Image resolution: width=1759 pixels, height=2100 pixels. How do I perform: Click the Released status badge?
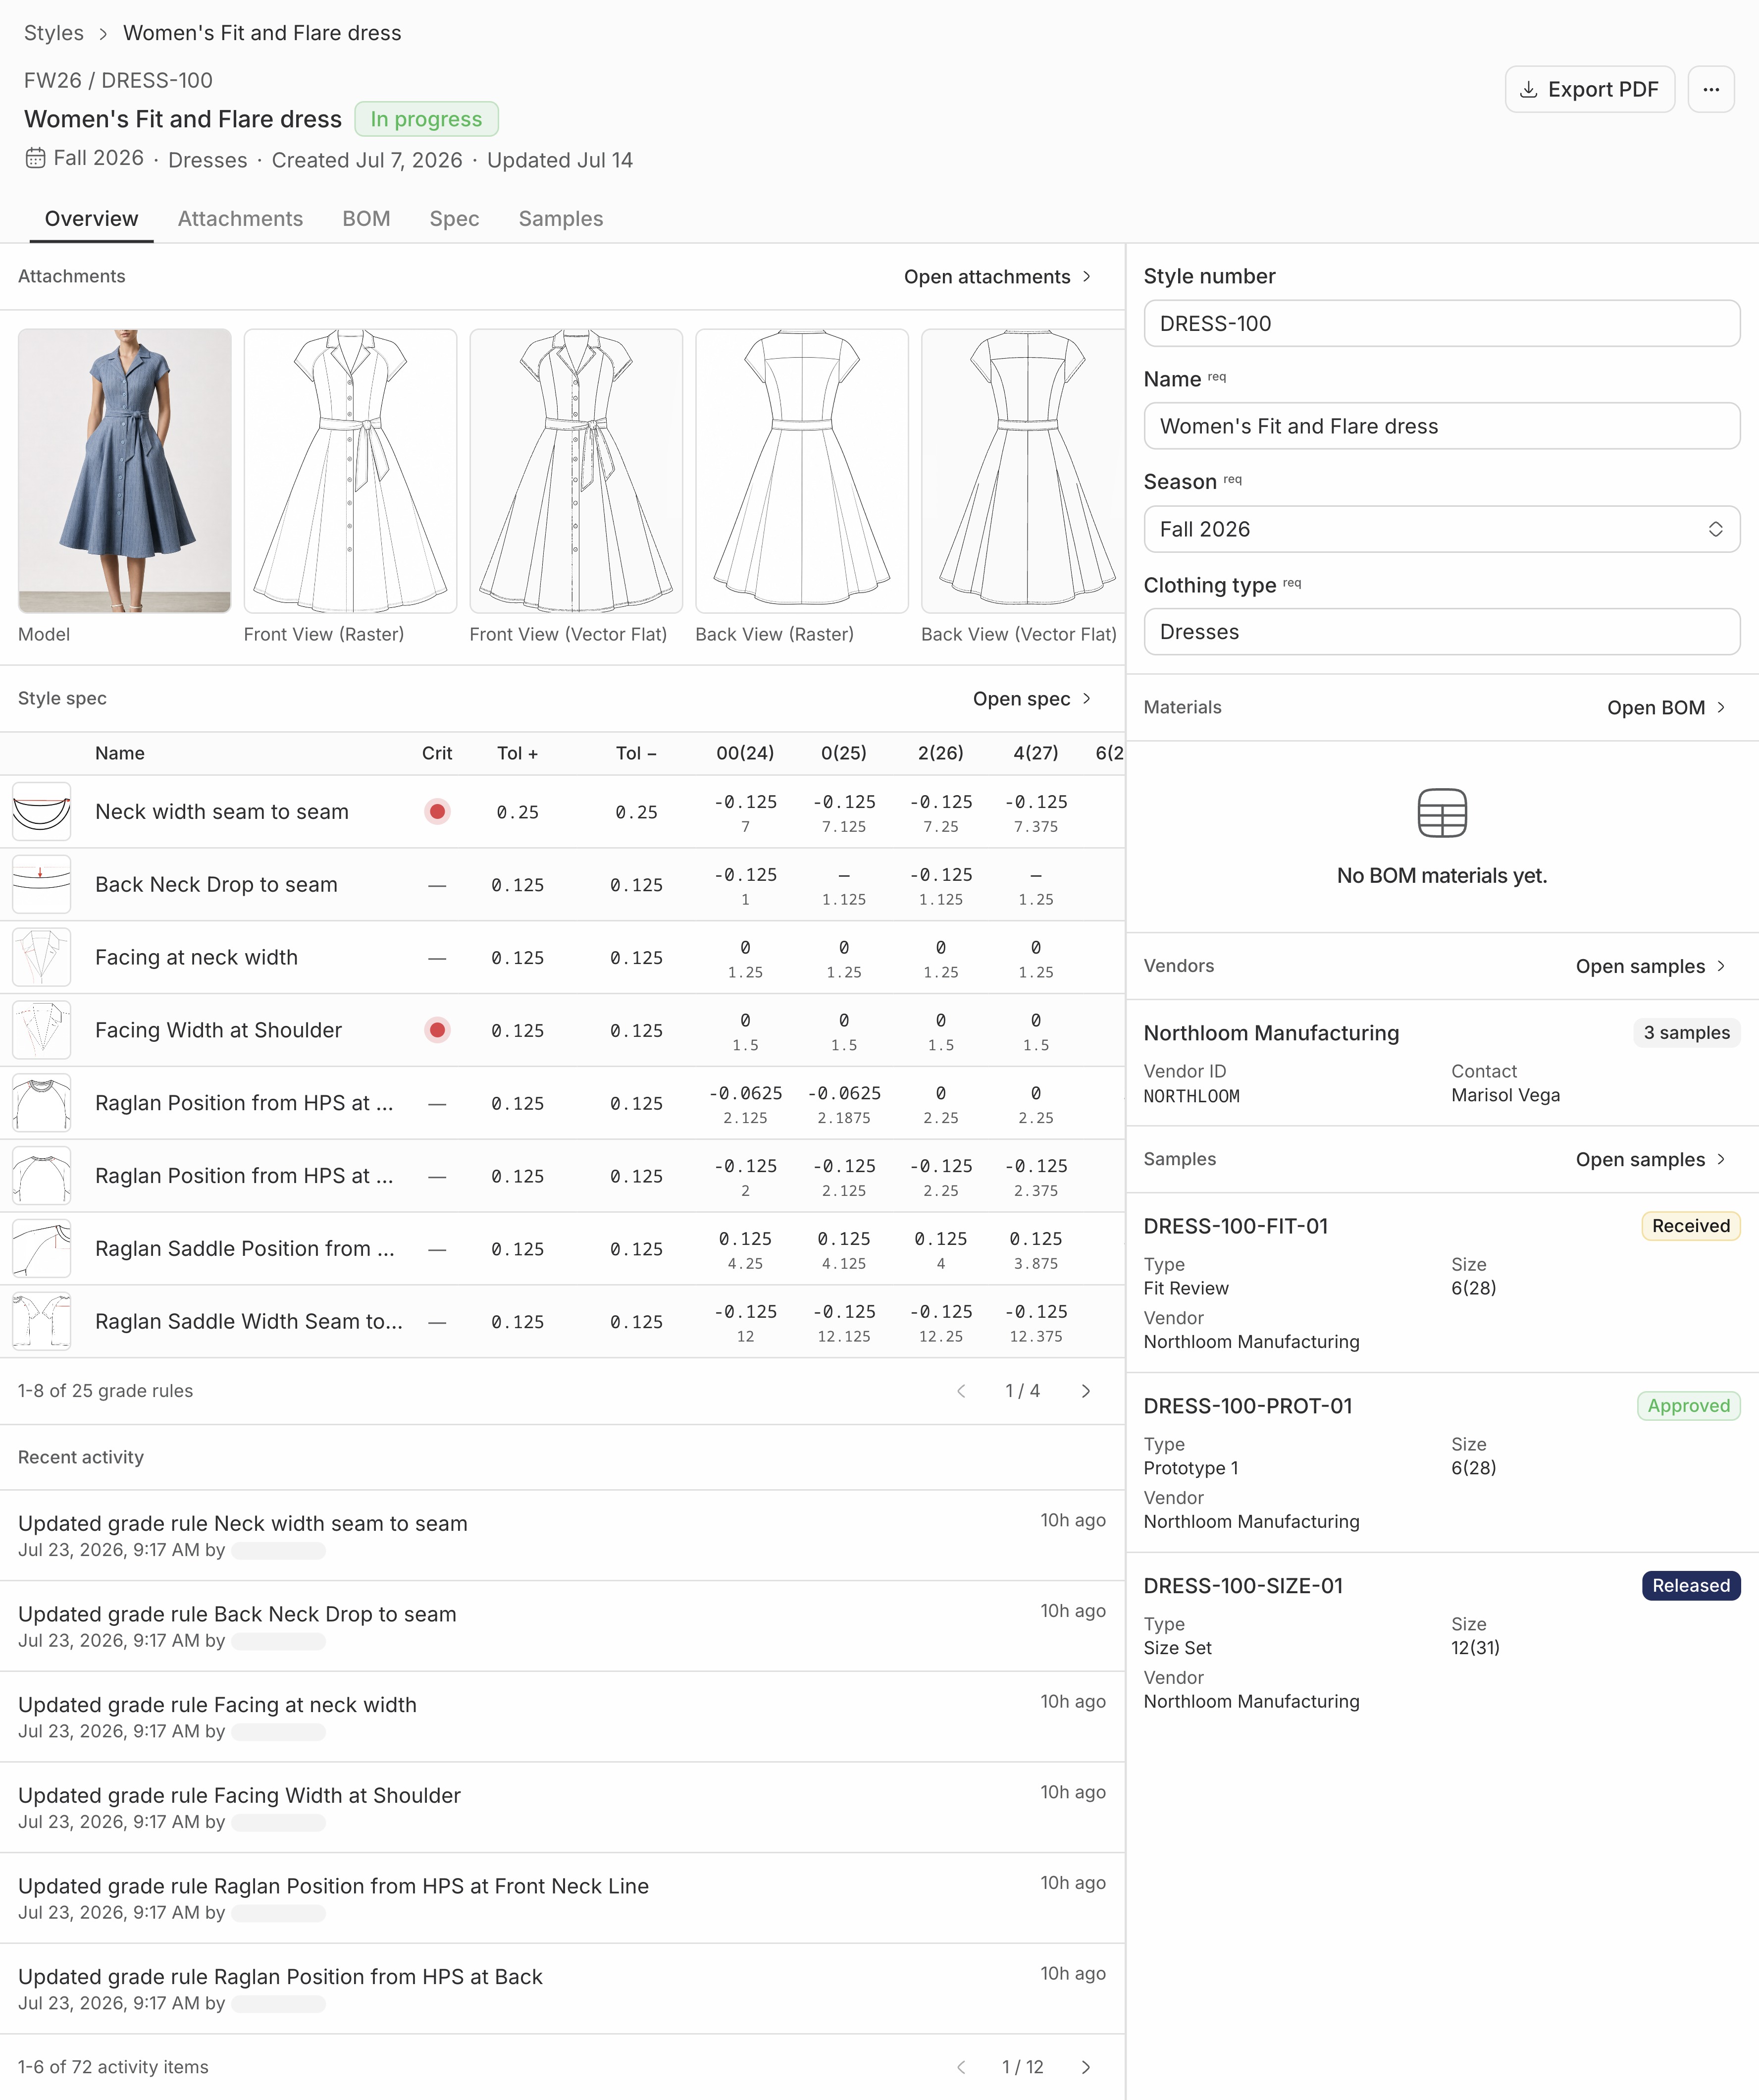click(x=1690, y=1586)
